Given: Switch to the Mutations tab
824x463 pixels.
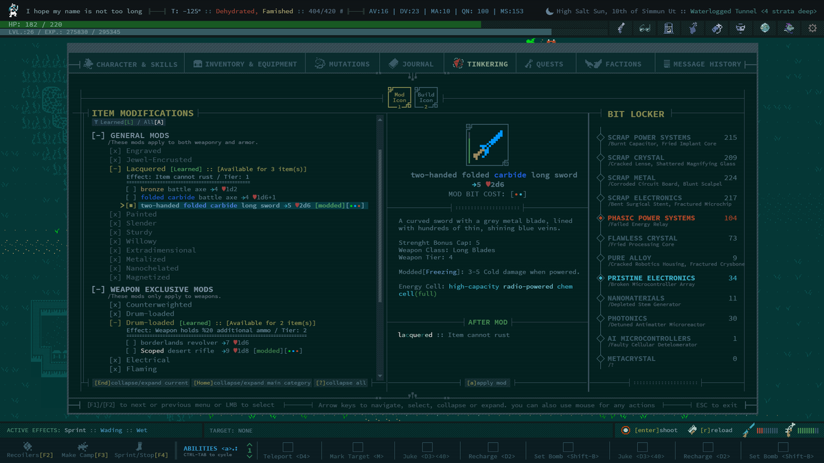Looking at the screenshot, I should pos(342,64).
